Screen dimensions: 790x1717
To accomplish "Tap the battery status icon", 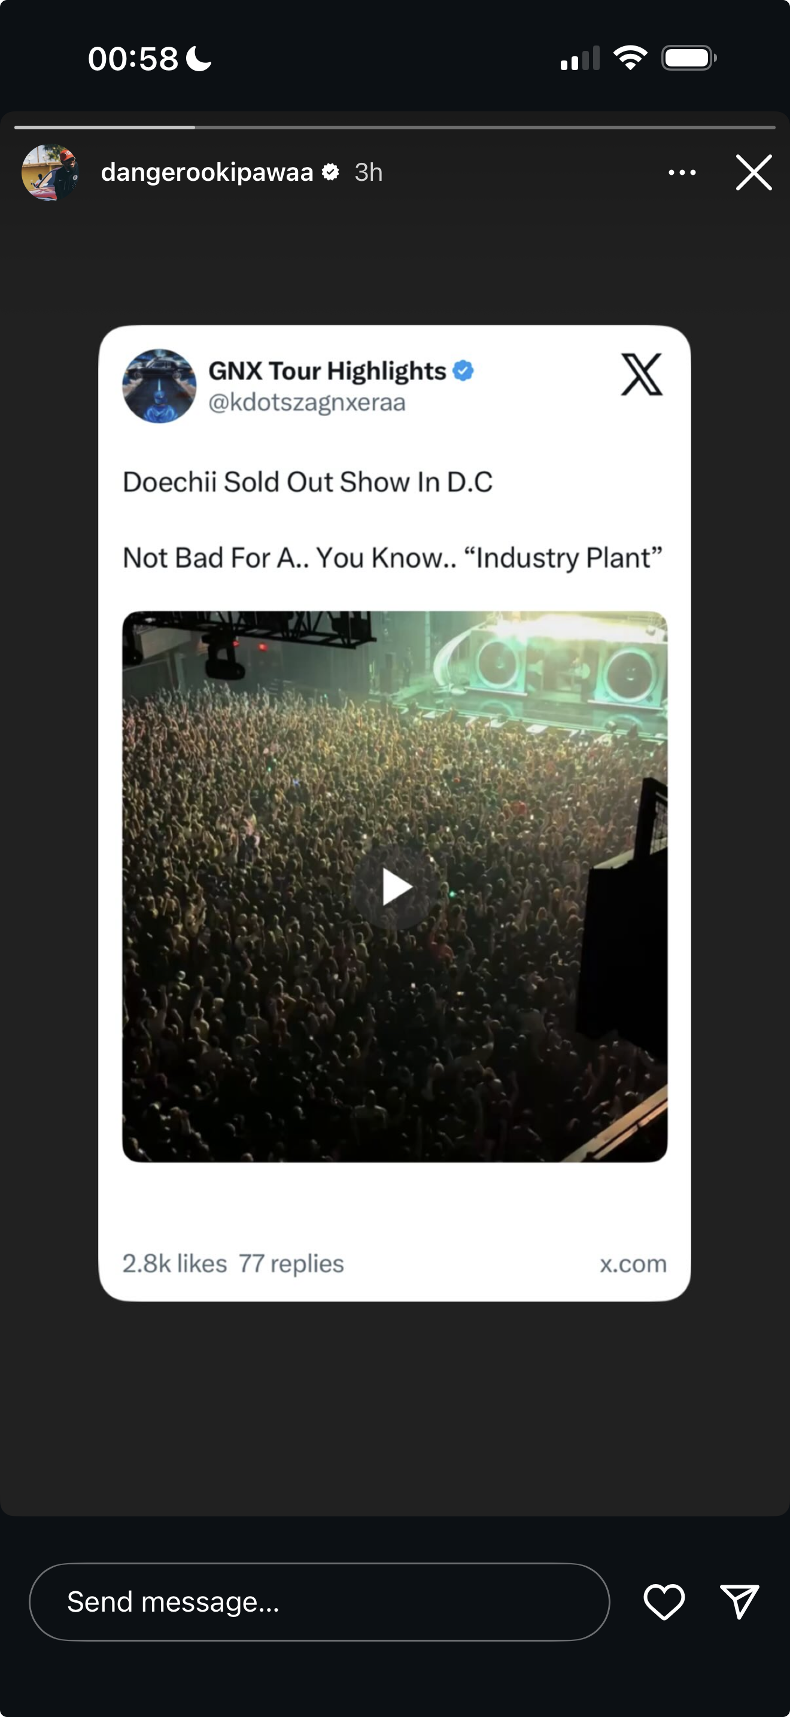I will click(x=689, y=58).
